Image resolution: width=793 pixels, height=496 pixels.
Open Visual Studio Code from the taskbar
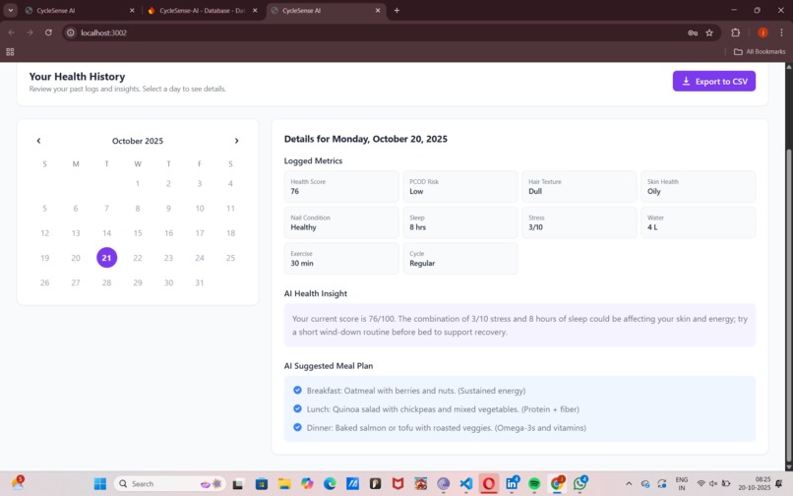465,484
